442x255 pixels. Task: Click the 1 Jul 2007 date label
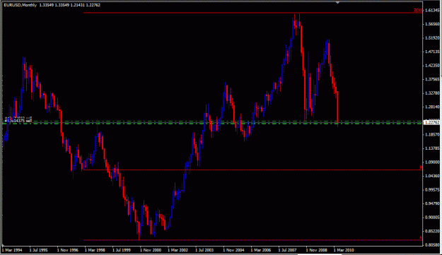(287, 250)
